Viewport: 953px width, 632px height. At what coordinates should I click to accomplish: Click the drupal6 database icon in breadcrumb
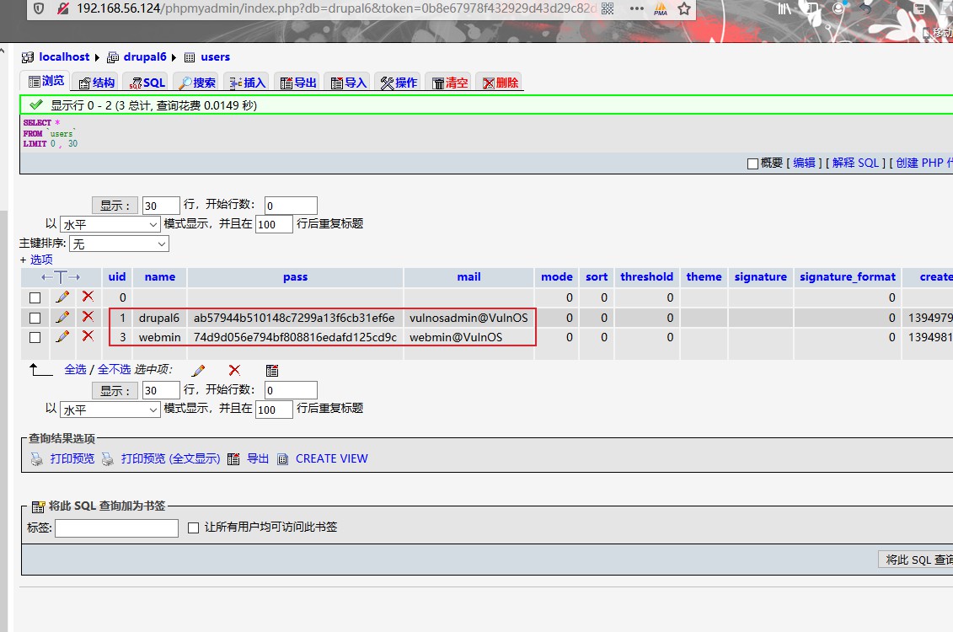113,57
